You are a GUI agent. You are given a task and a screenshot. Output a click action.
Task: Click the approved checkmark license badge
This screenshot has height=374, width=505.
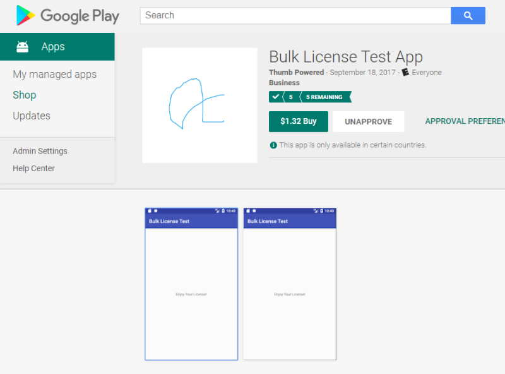[276, 97]
